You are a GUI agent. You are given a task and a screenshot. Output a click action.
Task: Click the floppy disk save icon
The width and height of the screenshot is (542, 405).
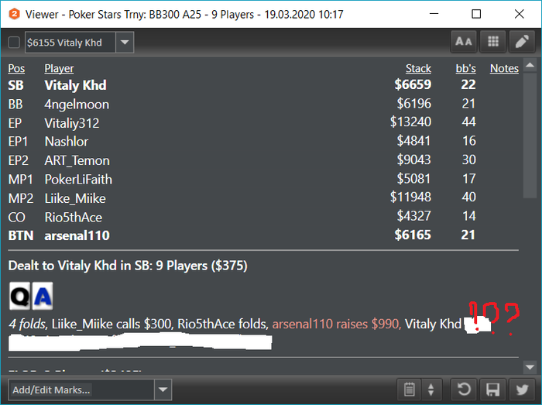[493, 390]
